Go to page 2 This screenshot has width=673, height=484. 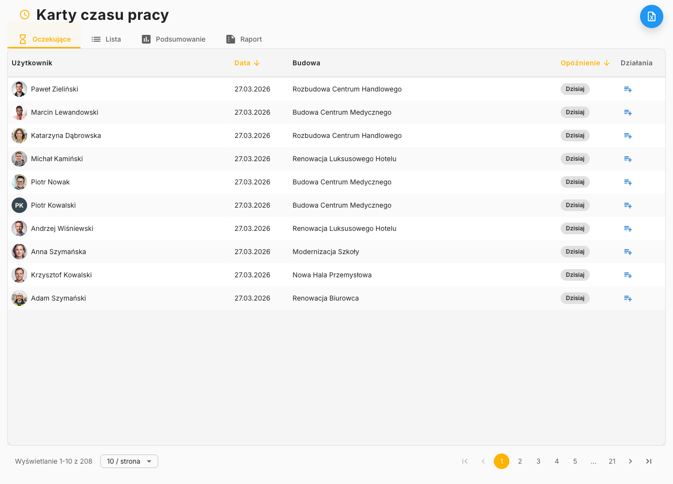coord(520,461)
